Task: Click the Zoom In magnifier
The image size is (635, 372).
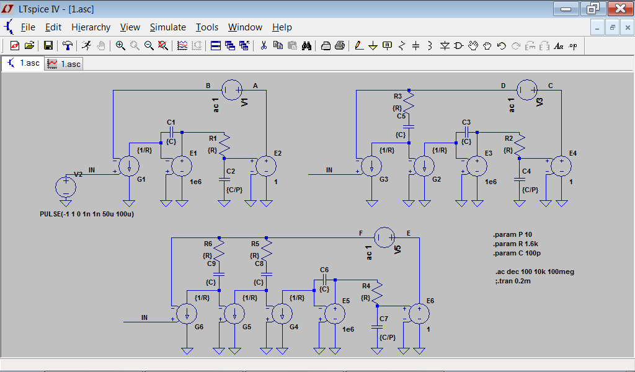Action: [x=120, y=46]
